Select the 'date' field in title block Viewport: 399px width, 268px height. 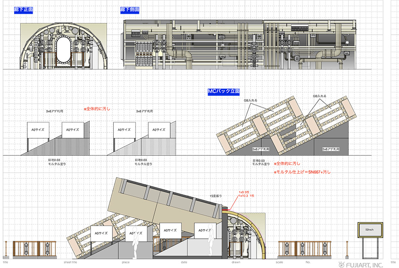[184, 262]
